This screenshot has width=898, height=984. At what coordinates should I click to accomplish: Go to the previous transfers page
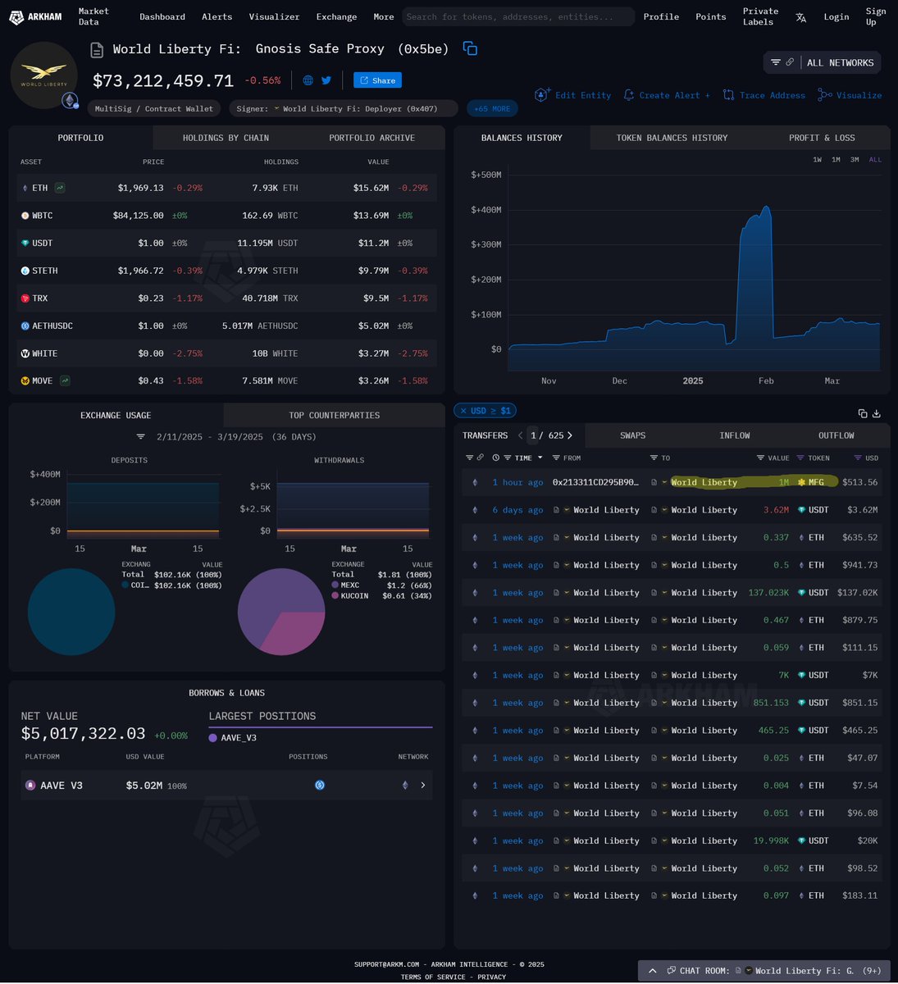(520, 435)
